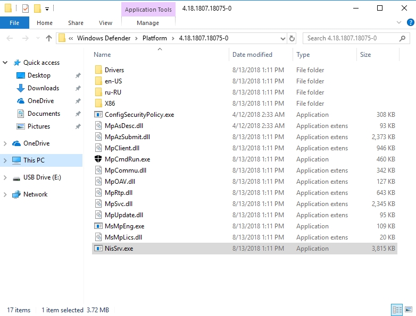Select the X86 folder icon
The width and height of the screenshot is (416, 316).
point(98,104)
